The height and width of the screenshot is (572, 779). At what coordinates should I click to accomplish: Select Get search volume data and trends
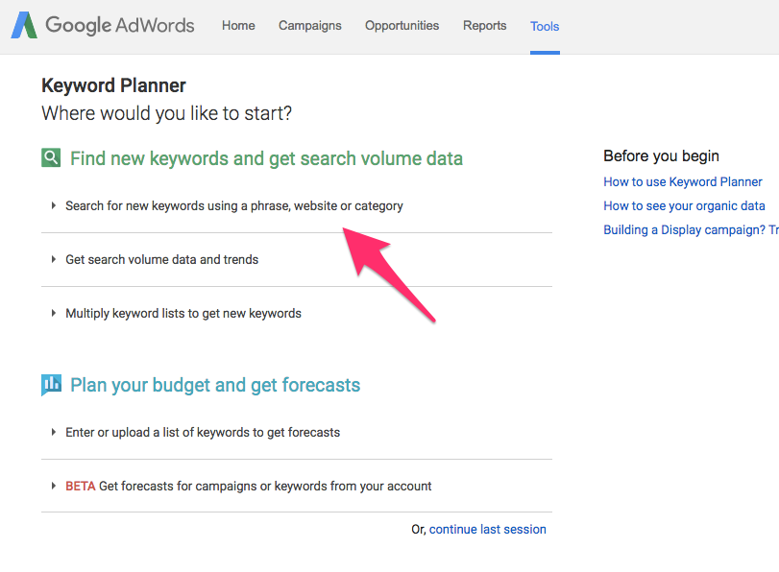click(x=161, y=259)
